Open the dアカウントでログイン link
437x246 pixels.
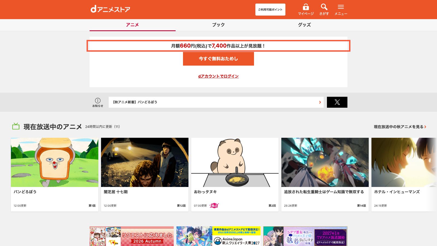(218, 76)
